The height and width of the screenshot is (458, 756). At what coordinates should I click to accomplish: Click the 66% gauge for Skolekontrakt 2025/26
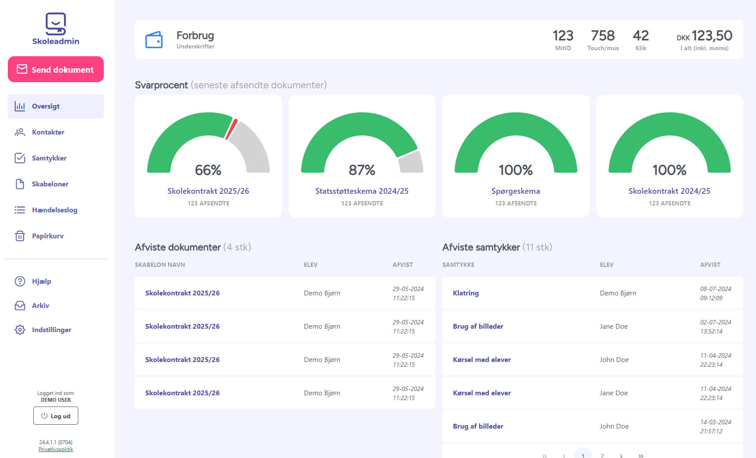pos(208,143)
